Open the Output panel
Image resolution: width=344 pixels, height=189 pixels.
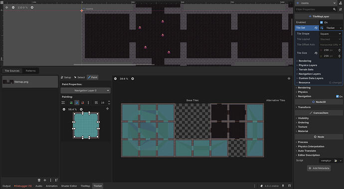[6, 186]
